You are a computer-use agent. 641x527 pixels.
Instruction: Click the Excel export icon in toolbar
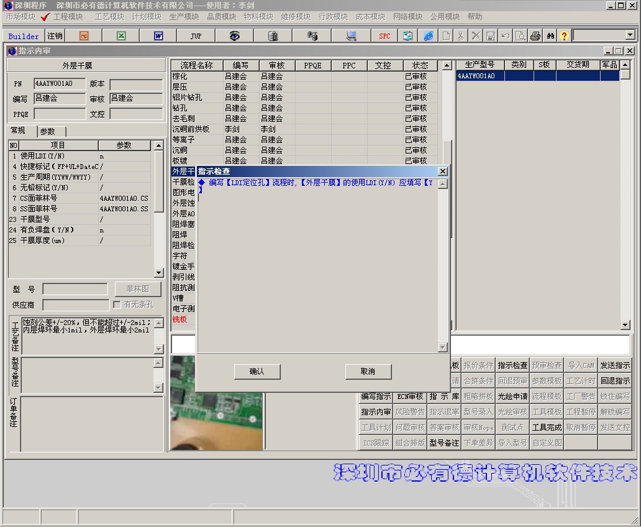[x=121, y=36]
